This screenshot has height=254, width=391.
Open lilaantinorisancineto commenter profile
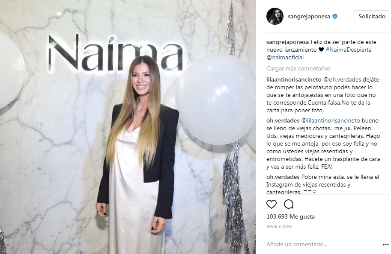coord(294,79)
